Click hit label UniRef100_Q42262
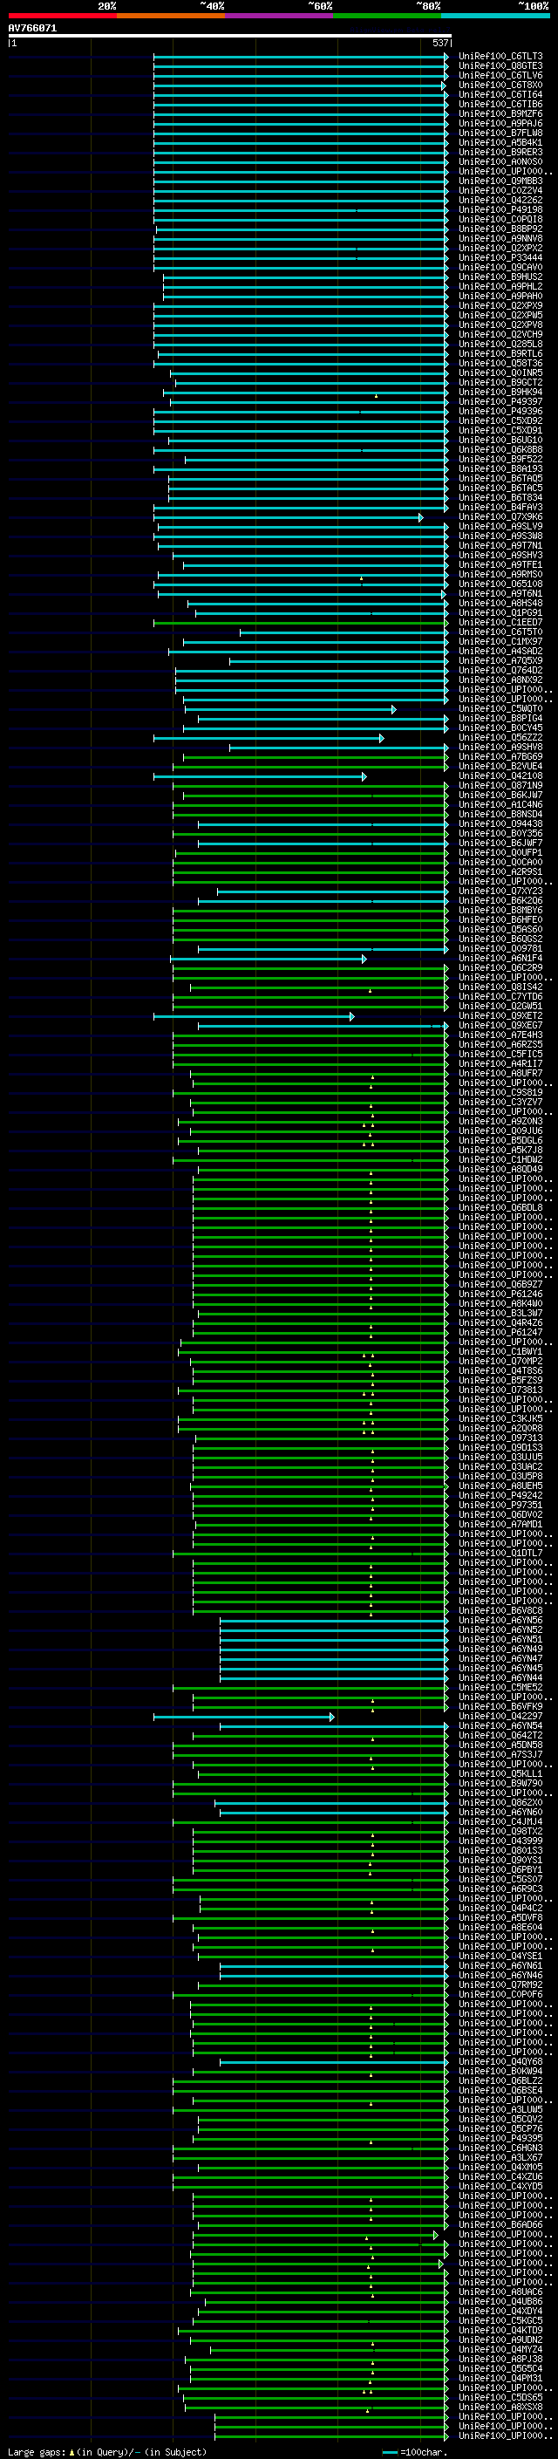Image resolution: width=558 pixels, height=2459 pixels. [x=500, y=201]
